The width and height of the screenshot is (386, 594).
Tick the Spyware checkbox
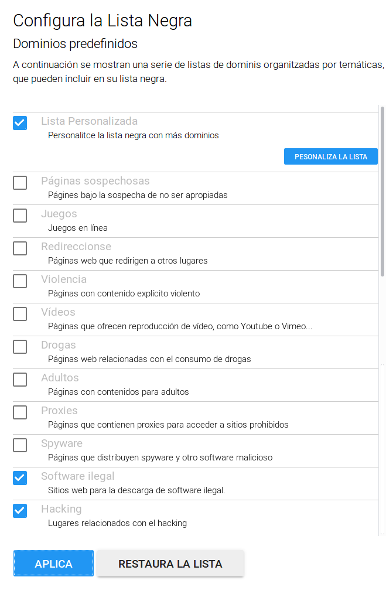(x=20, y=445)
